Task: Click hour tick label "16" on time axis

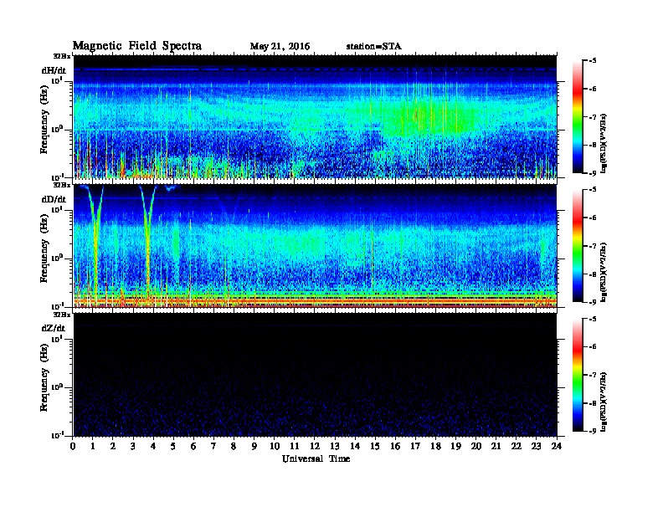Action: click(x=395, y=447)
